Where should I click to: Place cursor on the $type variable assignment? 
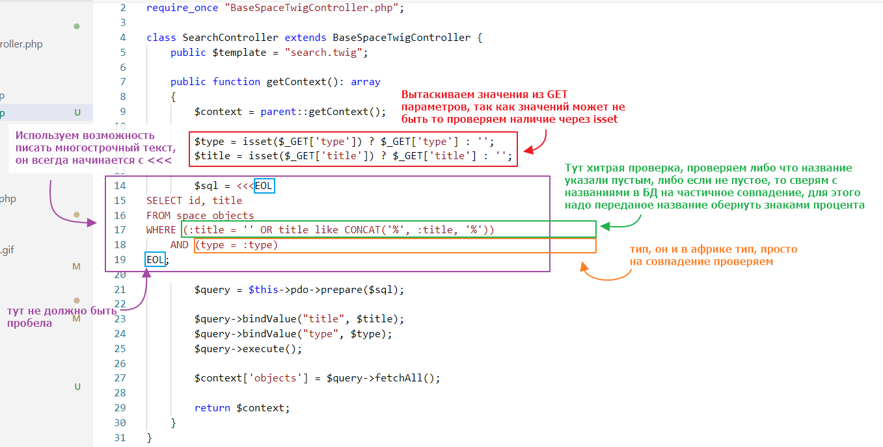point(210,141)
